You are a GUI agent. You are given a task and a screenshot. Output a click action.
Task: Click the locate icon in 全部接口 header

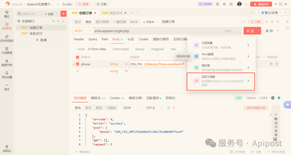[x=58, y=21]
